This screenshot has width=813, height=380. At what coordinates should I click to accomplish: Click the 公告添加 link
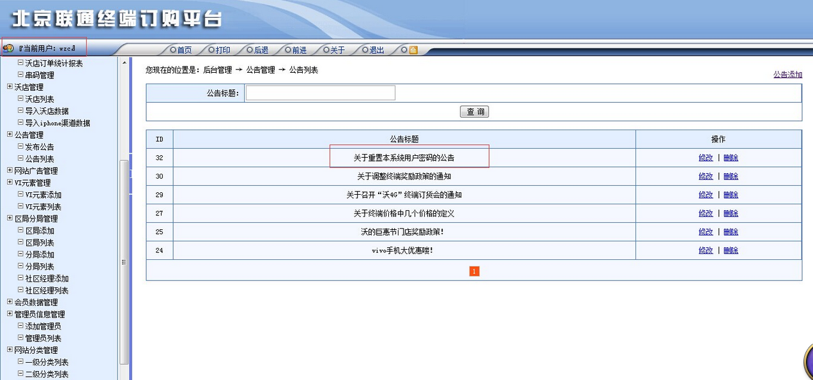click(787, 74)
